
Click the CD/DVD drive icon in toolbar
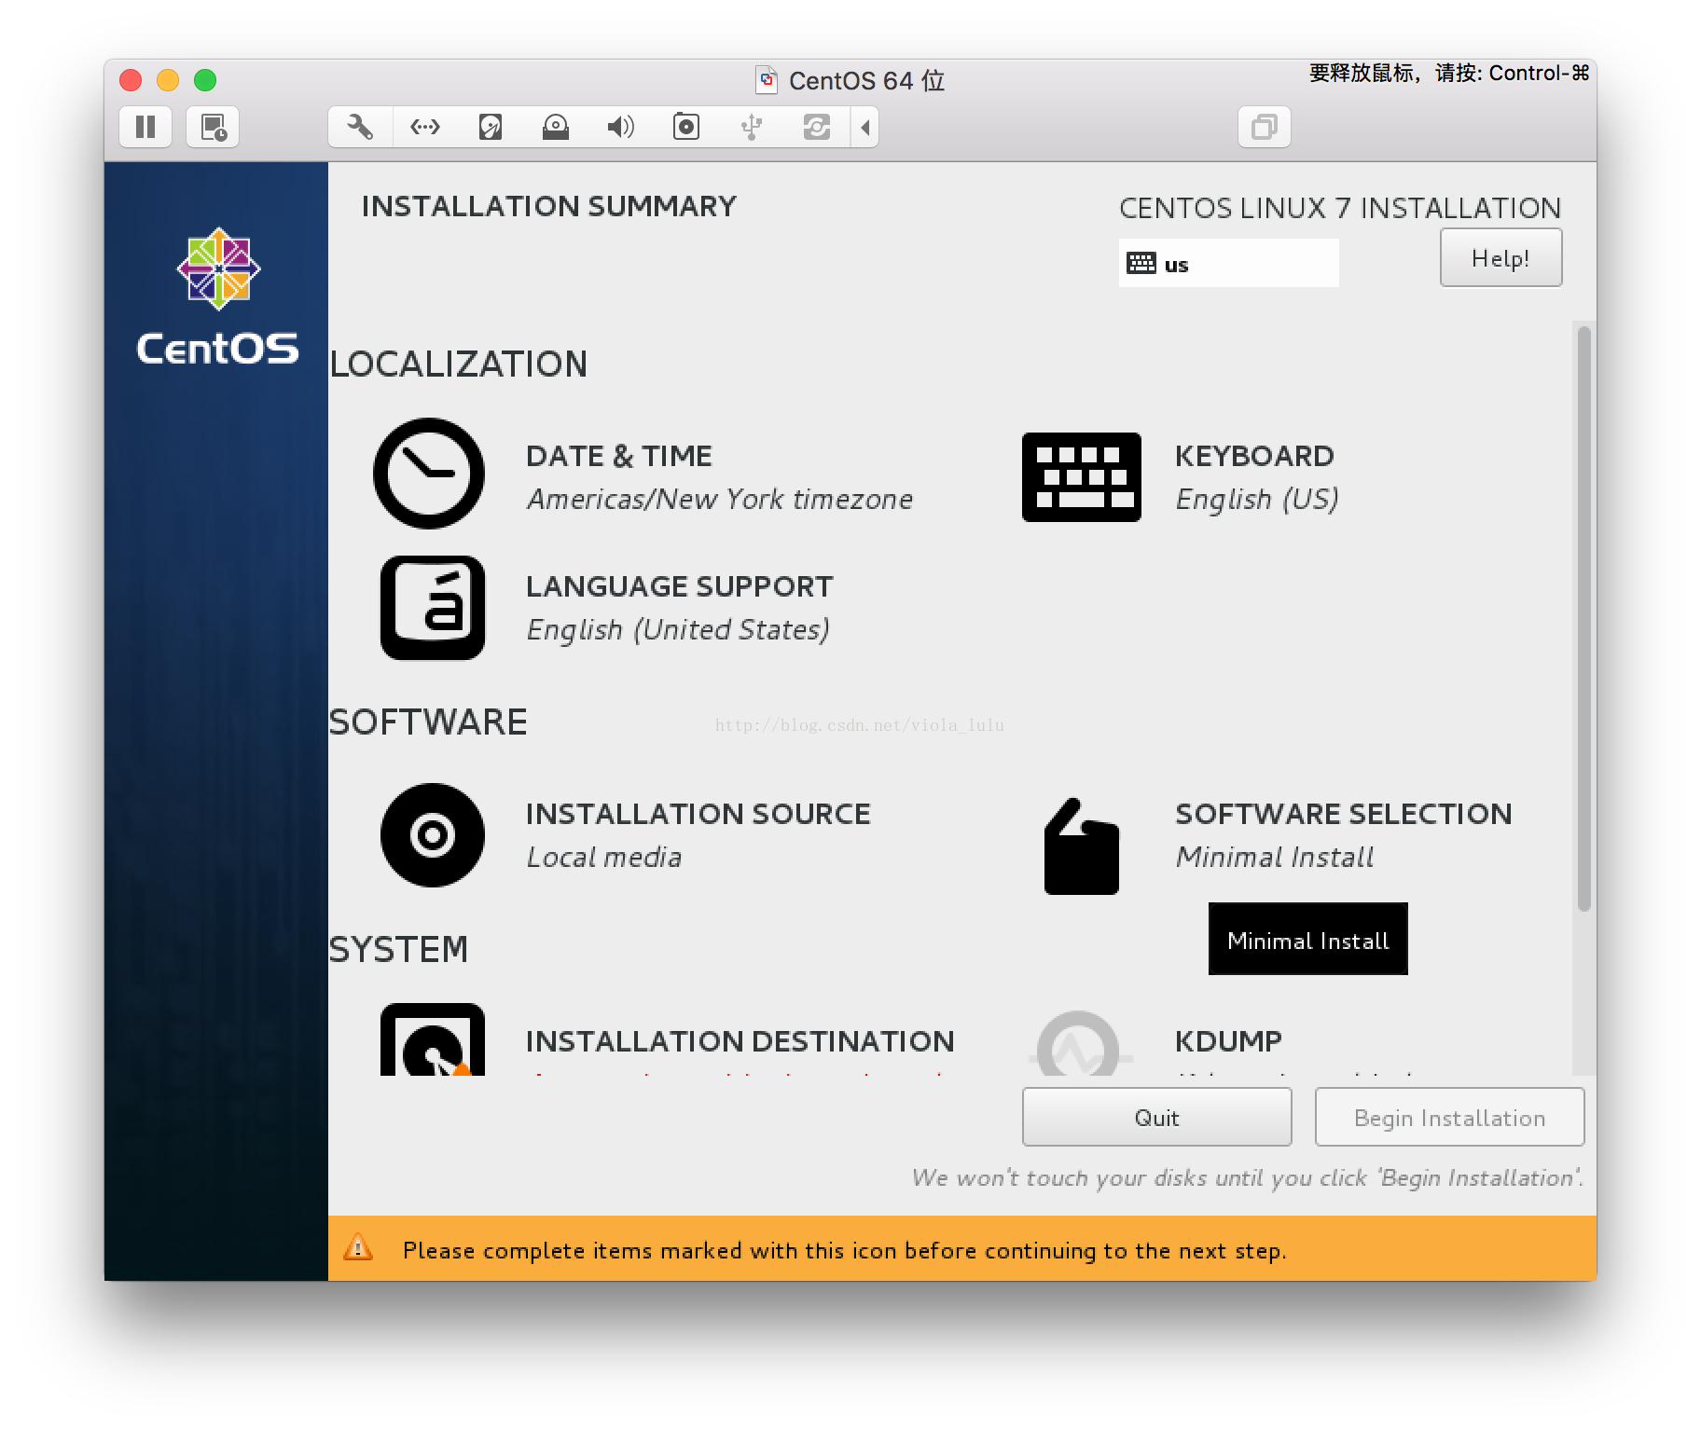(x=556, y=127)
